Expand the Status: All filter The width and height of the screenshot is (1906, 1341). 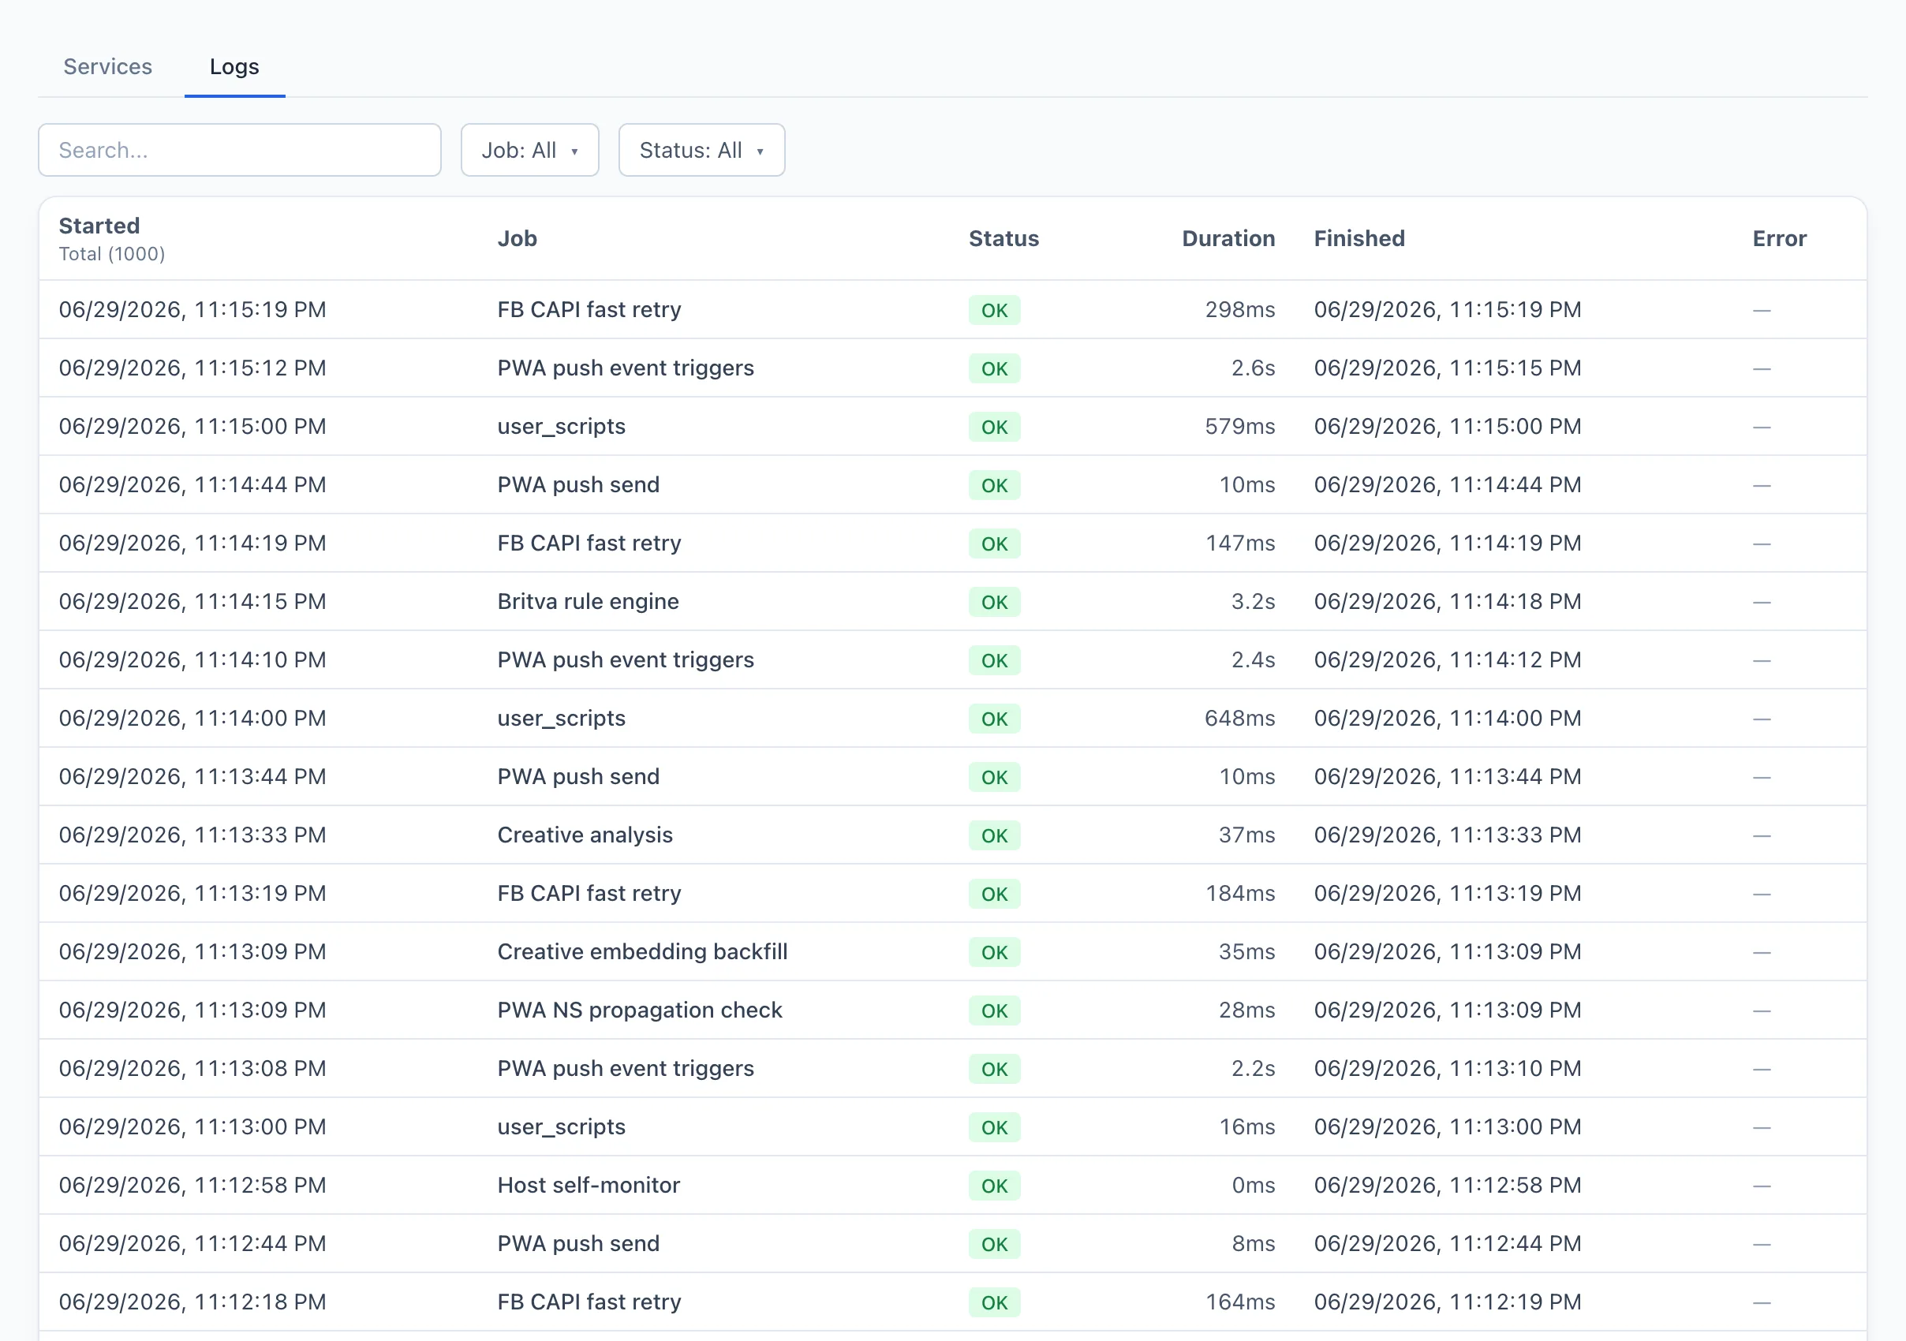701,150
